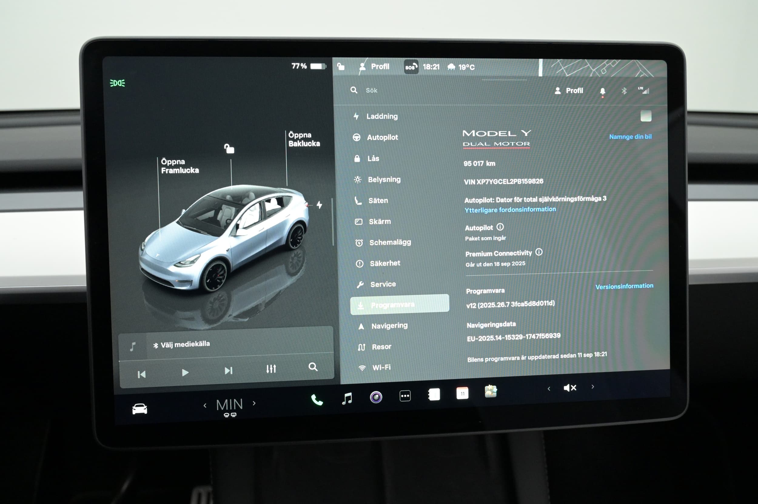The image size is (758, 504).
Task: Tap the Bluetooth icon in settings header
Action: click(624, 91)
